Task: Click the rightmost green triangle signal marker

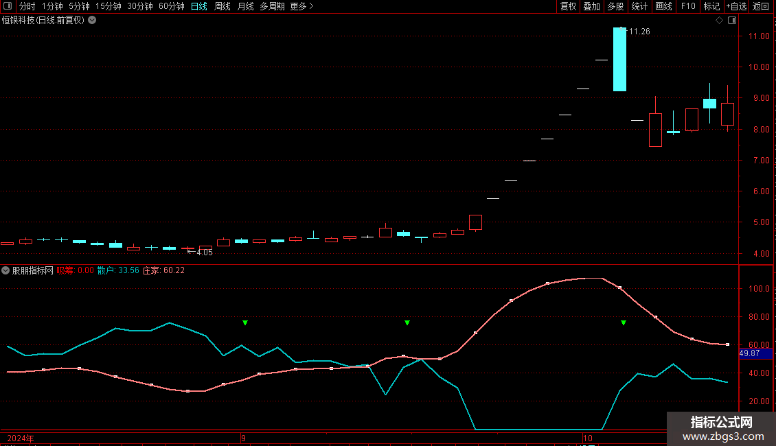Action: pyautogui.click(x=624, y=323)
